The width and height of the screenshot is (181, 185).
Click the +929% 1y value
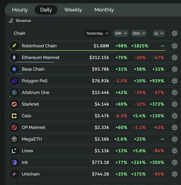pyautogui.click(x=157, y=81)
